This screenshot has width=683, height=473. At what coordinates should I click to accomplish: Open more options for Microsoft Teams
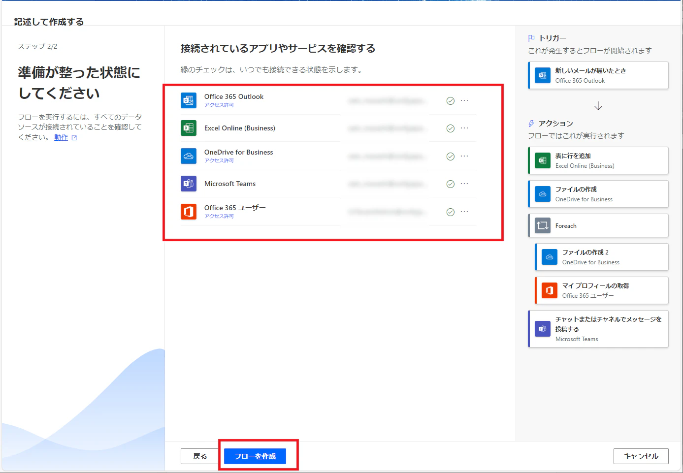pos(464,184)
